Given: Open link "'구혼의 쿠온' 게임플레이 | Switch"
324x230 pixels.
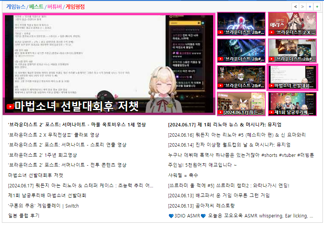Looking at the screenshot, I should point(43,206).
